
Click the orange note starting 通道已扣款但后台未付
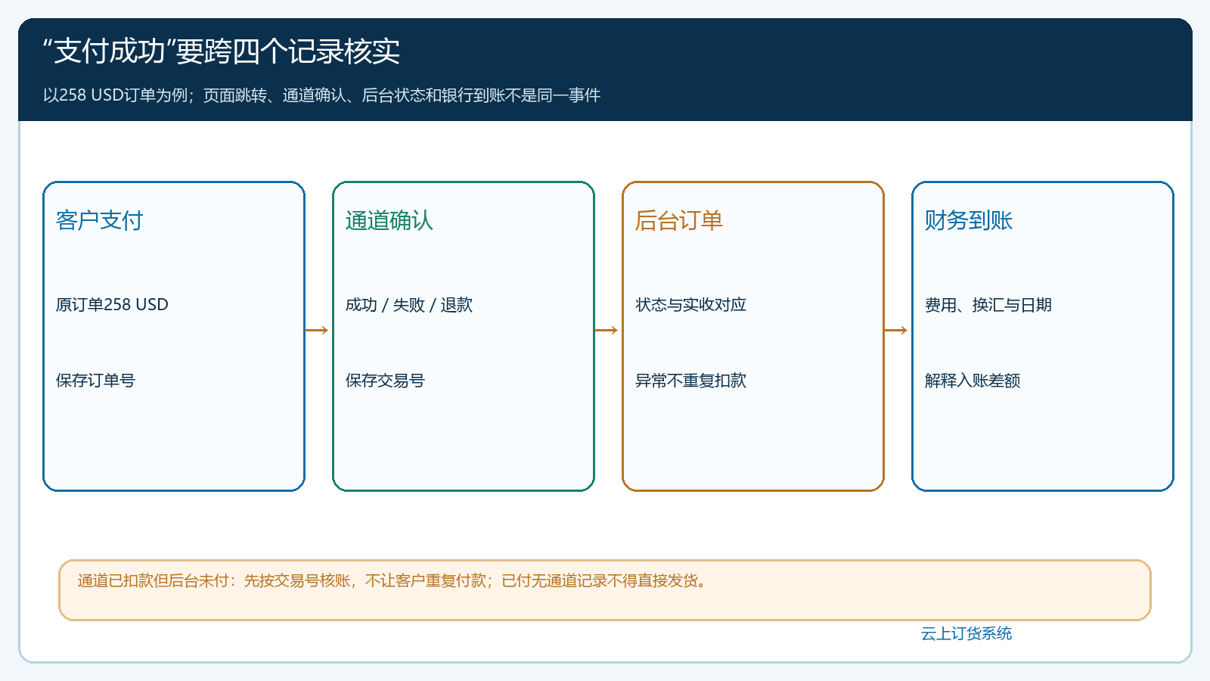click(605, 590)
